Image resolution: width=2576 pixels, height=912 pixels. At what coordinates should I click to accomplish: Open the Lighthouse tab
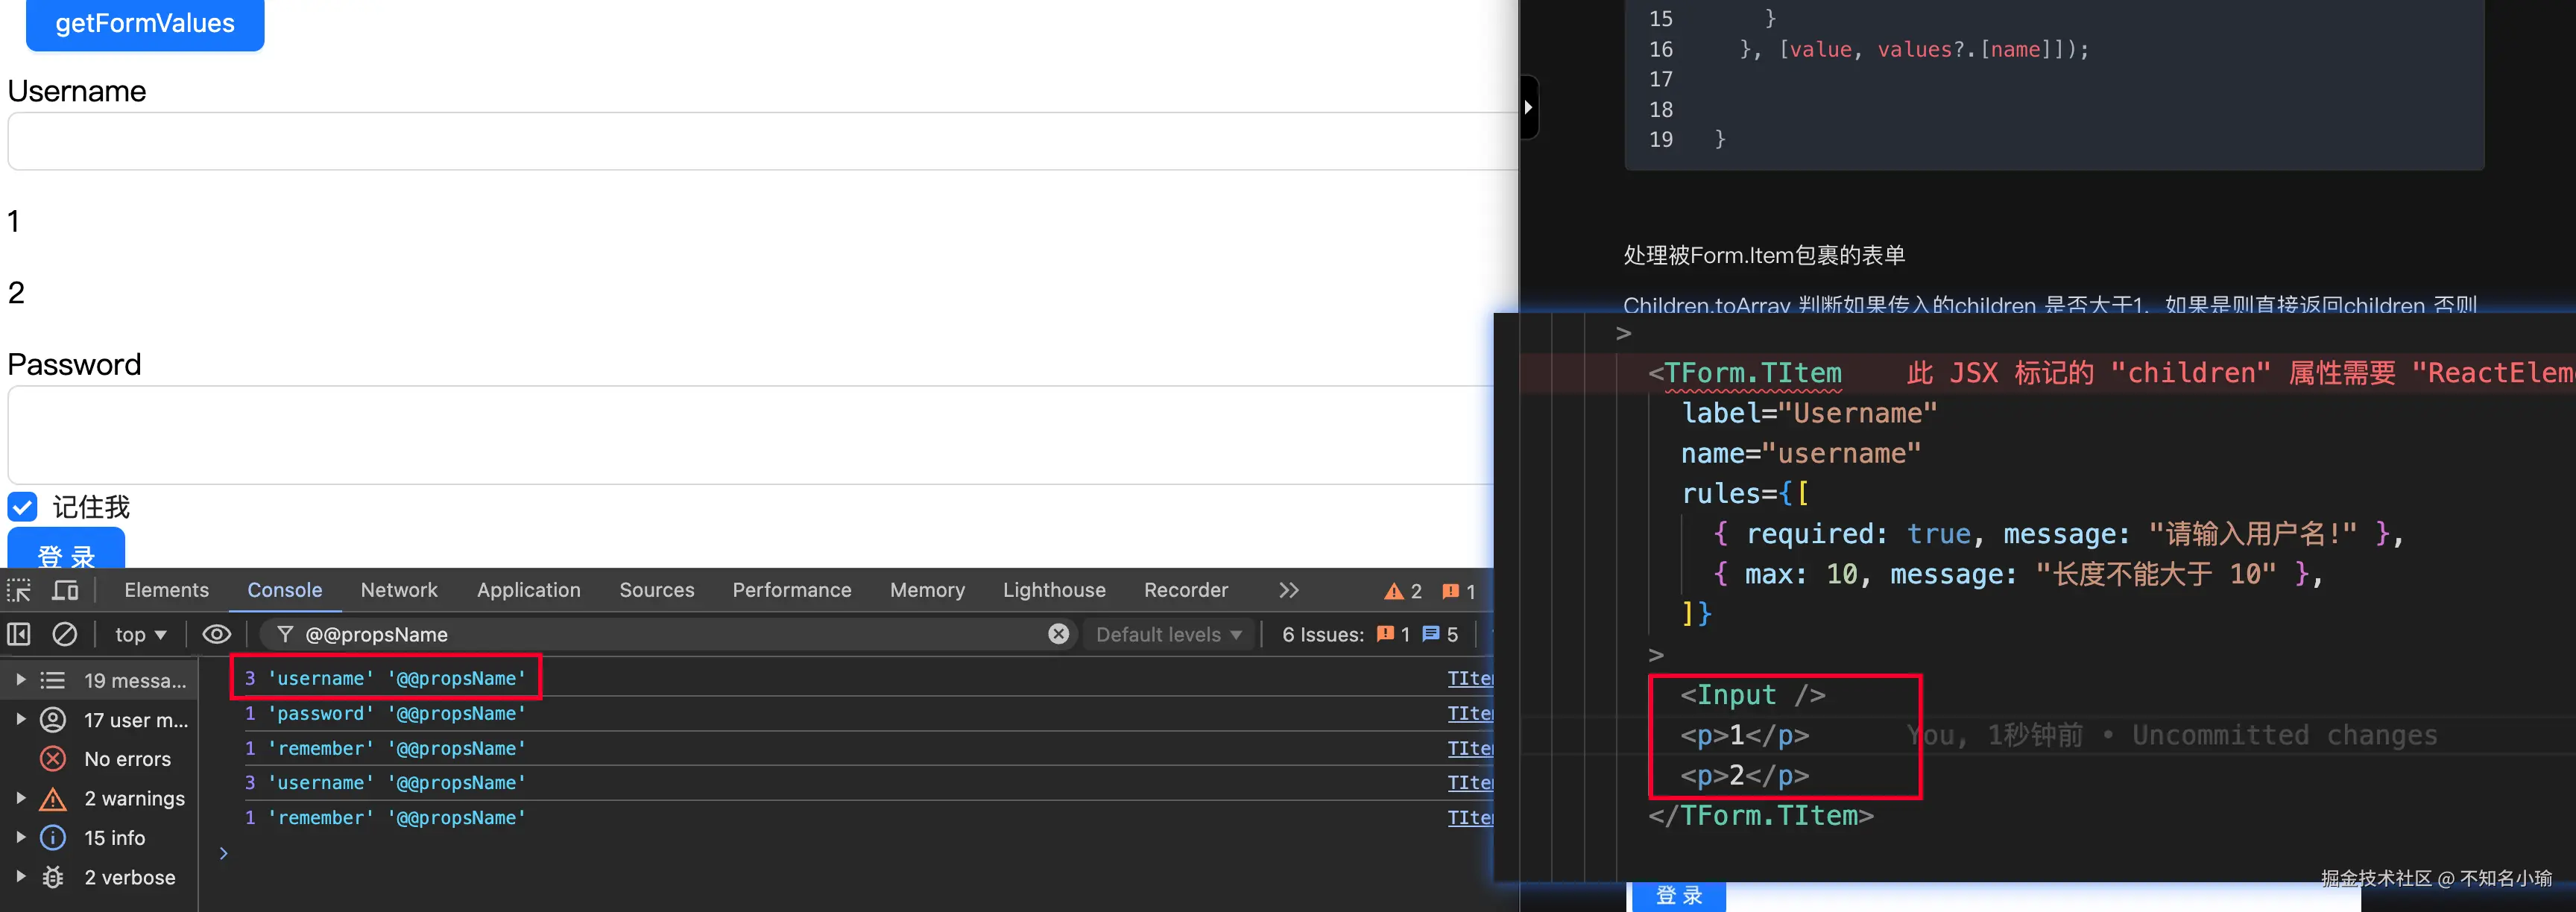(1054, 591)
